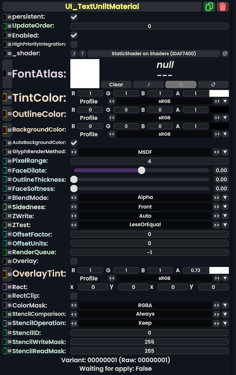Click the green duplicate component icon
The width and height of the screenshot is (236, 375).
(x=209, y=7)
